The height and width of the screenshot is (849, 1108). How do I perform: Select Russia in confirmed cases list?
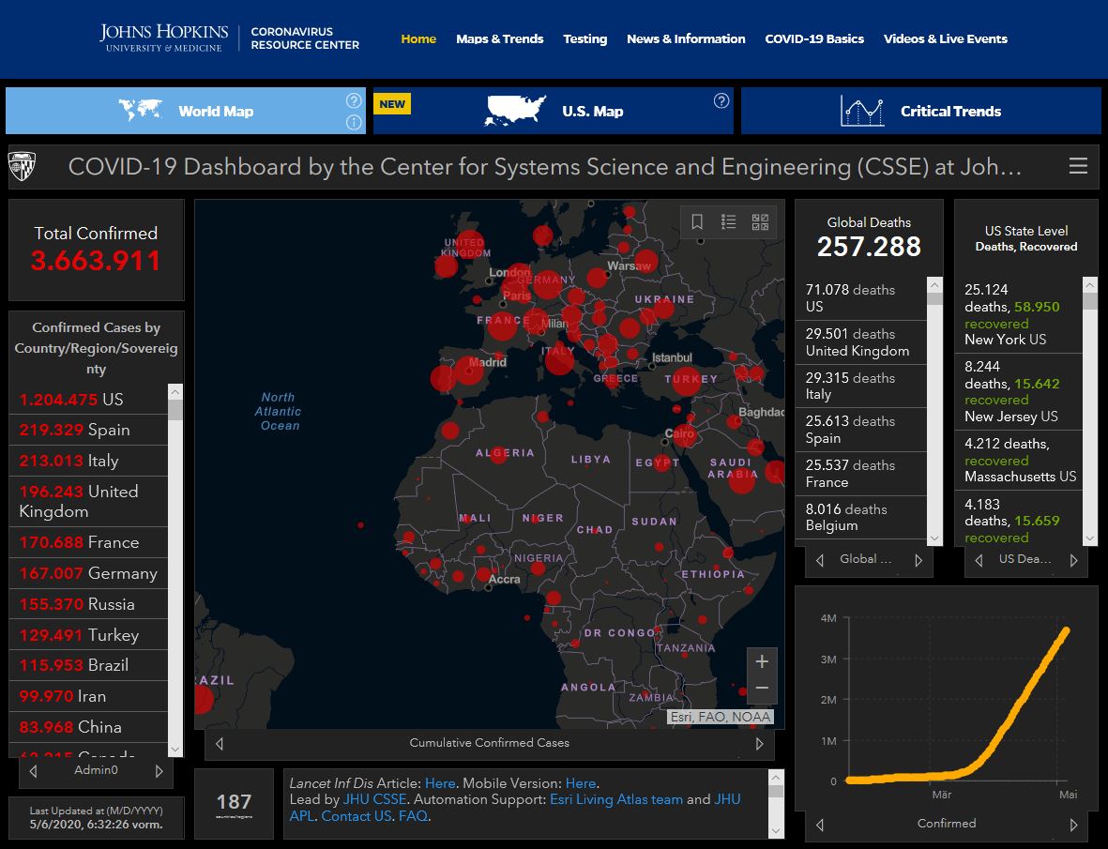(x=88, y=604)
